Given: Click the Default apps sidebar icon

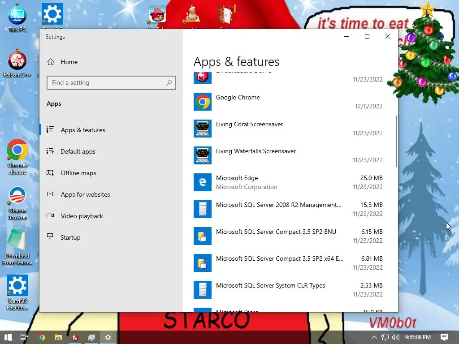Looking at the screenshot, I should click(50, 151).
